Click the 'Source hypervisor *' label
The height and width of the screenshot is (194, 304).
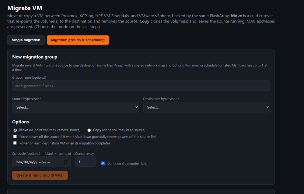pos(27,99)
